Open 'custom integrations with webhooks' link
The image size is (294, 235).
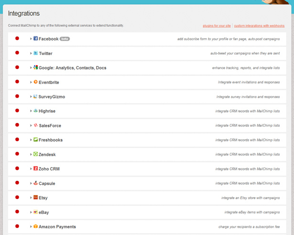click(259, 26)
